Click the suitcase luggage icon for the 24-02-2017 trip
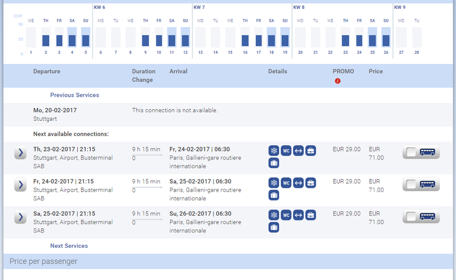The height and width of the screenshot is (280, 456). 274,196
